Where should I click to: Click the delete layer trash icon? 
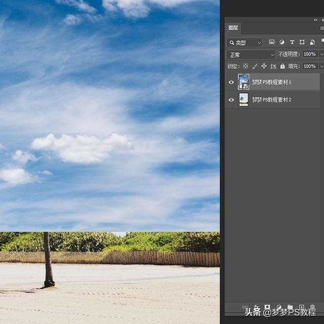pos(312,307)
